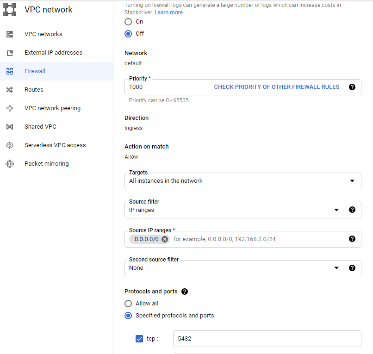Viewport: 373px width, 354px height.
Task: Click the VPC networks sidebar icon
Action: pos(10,34)
